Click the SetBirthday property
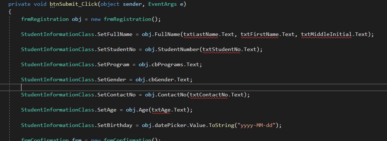The width and height of the screenshot is (387, 141). tap(115, 125)
